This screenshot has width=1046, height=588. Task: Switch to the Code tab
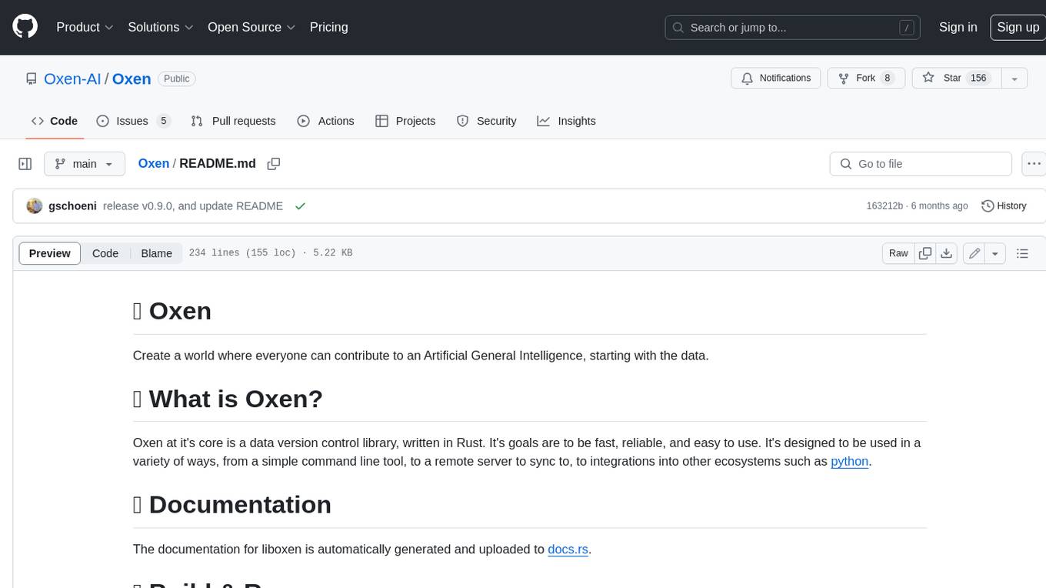coord(54,121)
